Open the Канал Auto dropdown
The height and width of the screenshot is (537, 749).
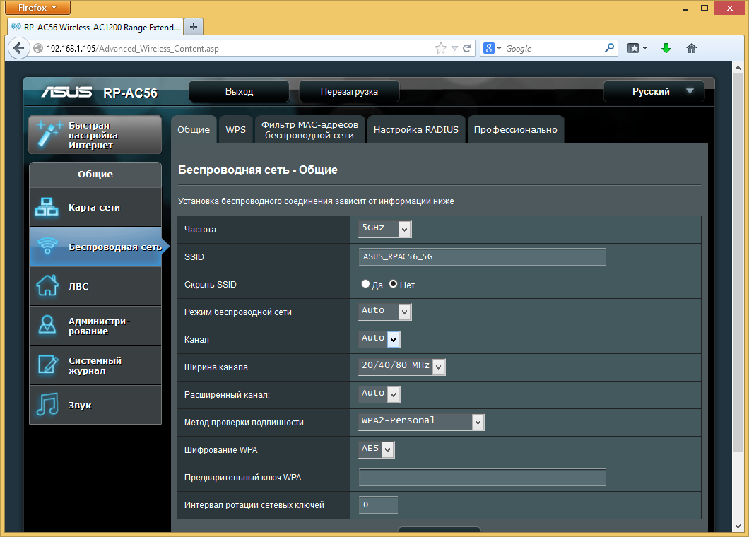379,338
